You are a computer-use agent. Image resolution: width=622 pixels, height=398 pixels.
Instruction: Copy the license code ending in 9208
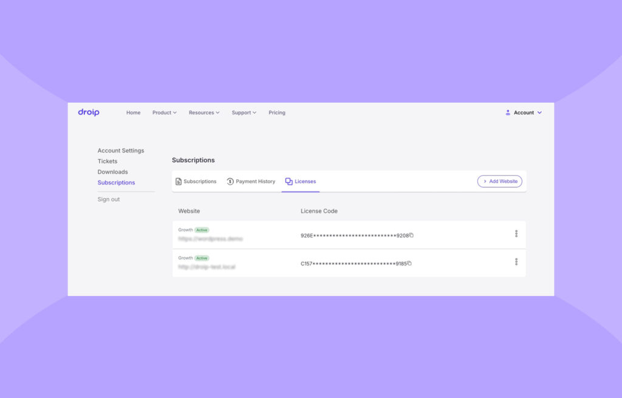[x=411, y=235]
